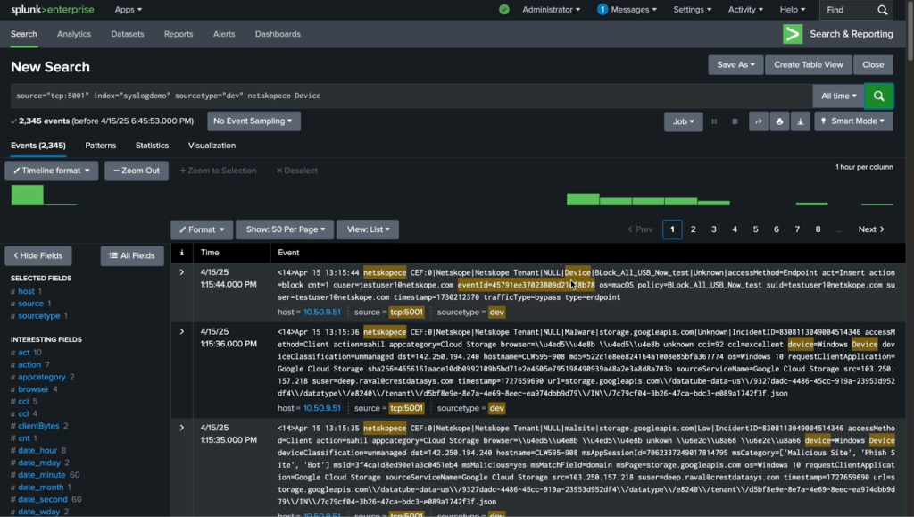Click the Zoom Out button
The image size is (914, 517).
pos(137,171)
